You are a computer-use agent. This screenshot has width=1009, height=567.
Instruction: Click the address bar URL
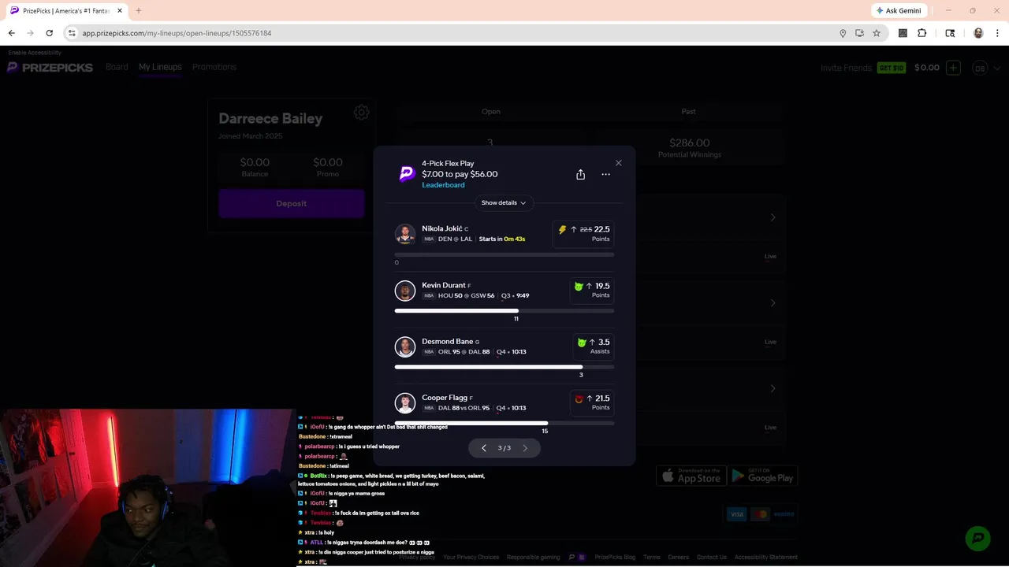pyautogui.click(x=177, y=33)
